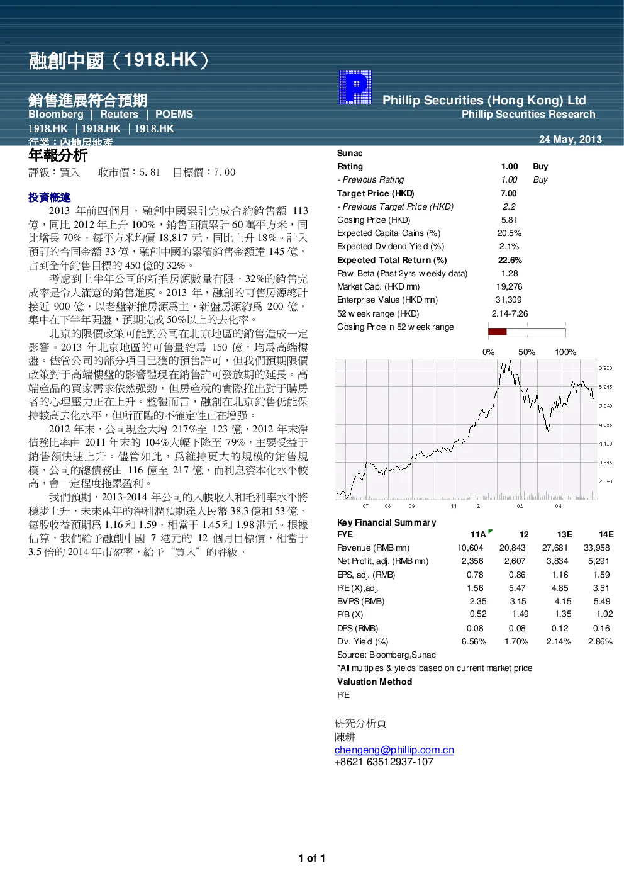
Task: Click the Reuters label
Action: [119, 115]
